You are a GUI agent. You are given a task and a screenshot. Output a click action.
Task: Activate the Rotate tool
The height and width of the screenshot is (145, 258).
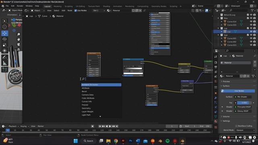[4, 39]
